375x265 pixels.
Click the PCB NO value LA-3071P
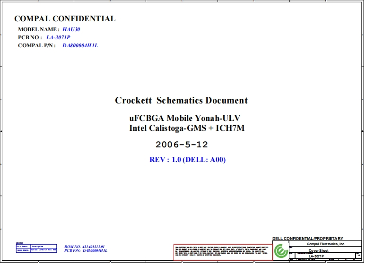tap(58, 37)
